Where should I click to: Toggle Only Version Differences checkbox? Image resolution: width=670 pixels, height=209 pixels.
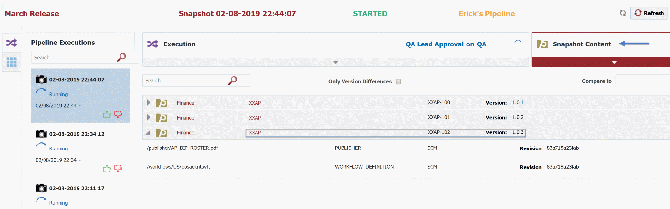click(398, 82)
